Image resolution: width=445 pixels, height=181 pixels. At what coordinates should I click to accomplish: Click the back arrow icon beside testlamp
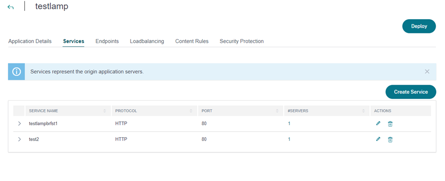click(x=10, y=7)
